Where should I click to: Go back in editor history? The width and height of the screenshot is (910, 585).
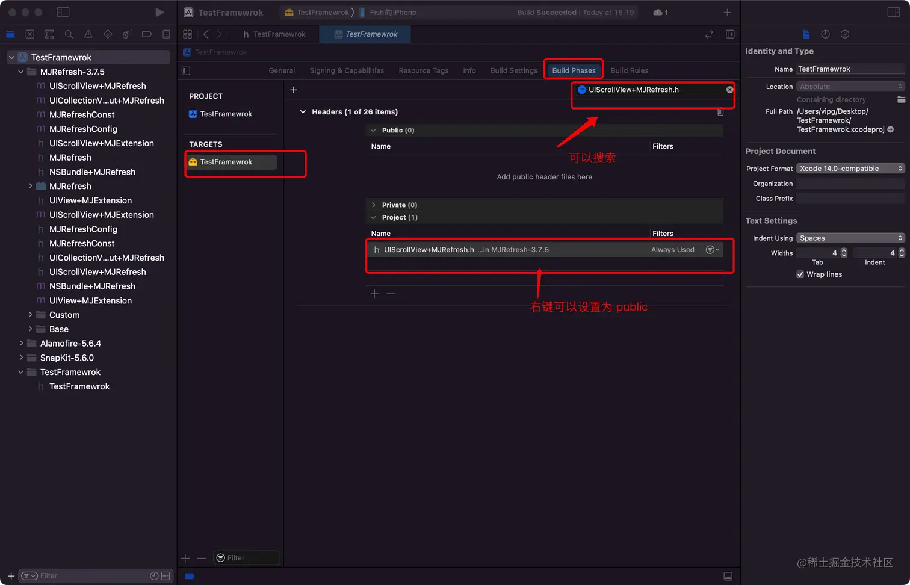206,34
